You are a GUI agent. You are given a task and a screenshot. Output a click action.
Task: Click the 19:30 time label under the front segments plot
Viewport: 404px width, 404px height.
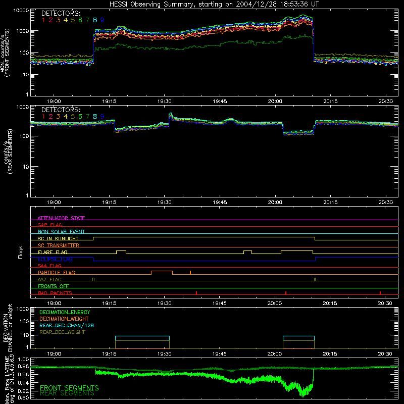(x=165, y=102)
